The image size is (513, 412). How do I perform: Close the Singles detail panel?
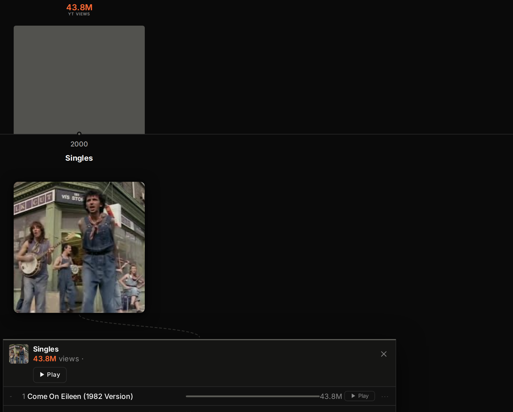tap(384, 354)
